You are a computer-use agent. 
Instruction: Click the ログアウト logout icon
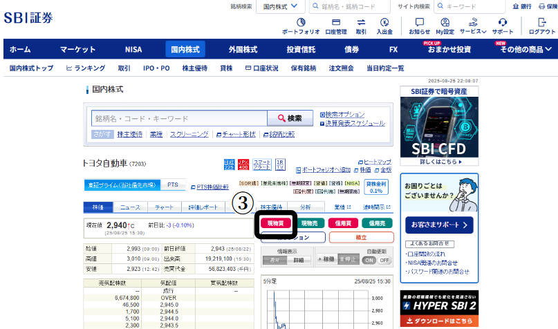click(541, 26)
